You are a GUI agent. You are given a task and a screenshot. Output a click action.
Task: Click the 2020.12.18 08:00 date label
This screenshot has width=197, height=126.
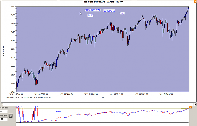coord(16,94)
